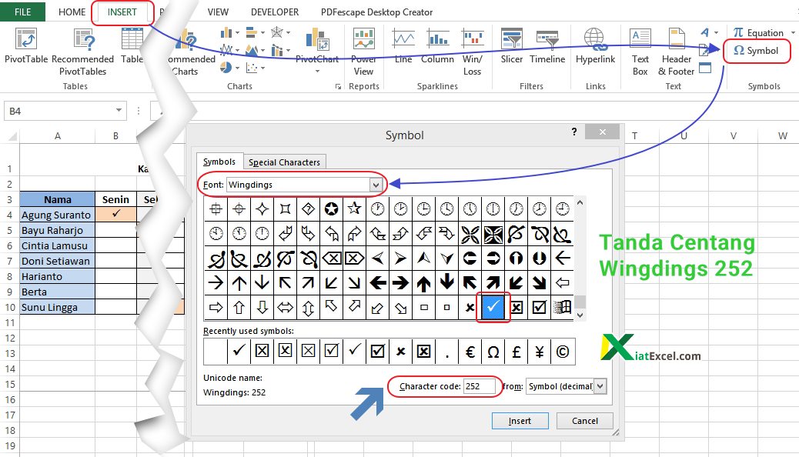This screenshot has height=457, width=799.
Task: Insert a Line sparkline
Action: pyautogui.click(x=403, y=48)
